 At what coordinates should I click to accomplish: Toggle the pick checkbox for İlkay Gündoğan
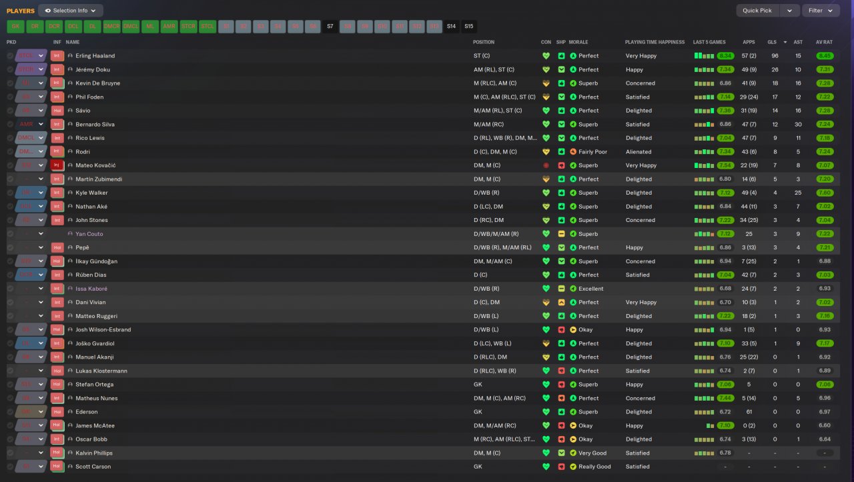[x=10, y=261]
